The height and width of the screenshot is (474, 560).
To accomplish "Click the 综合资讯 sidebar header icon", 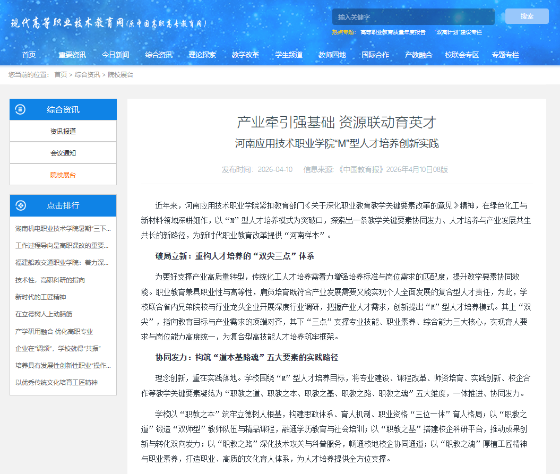I will coord(20,109).
